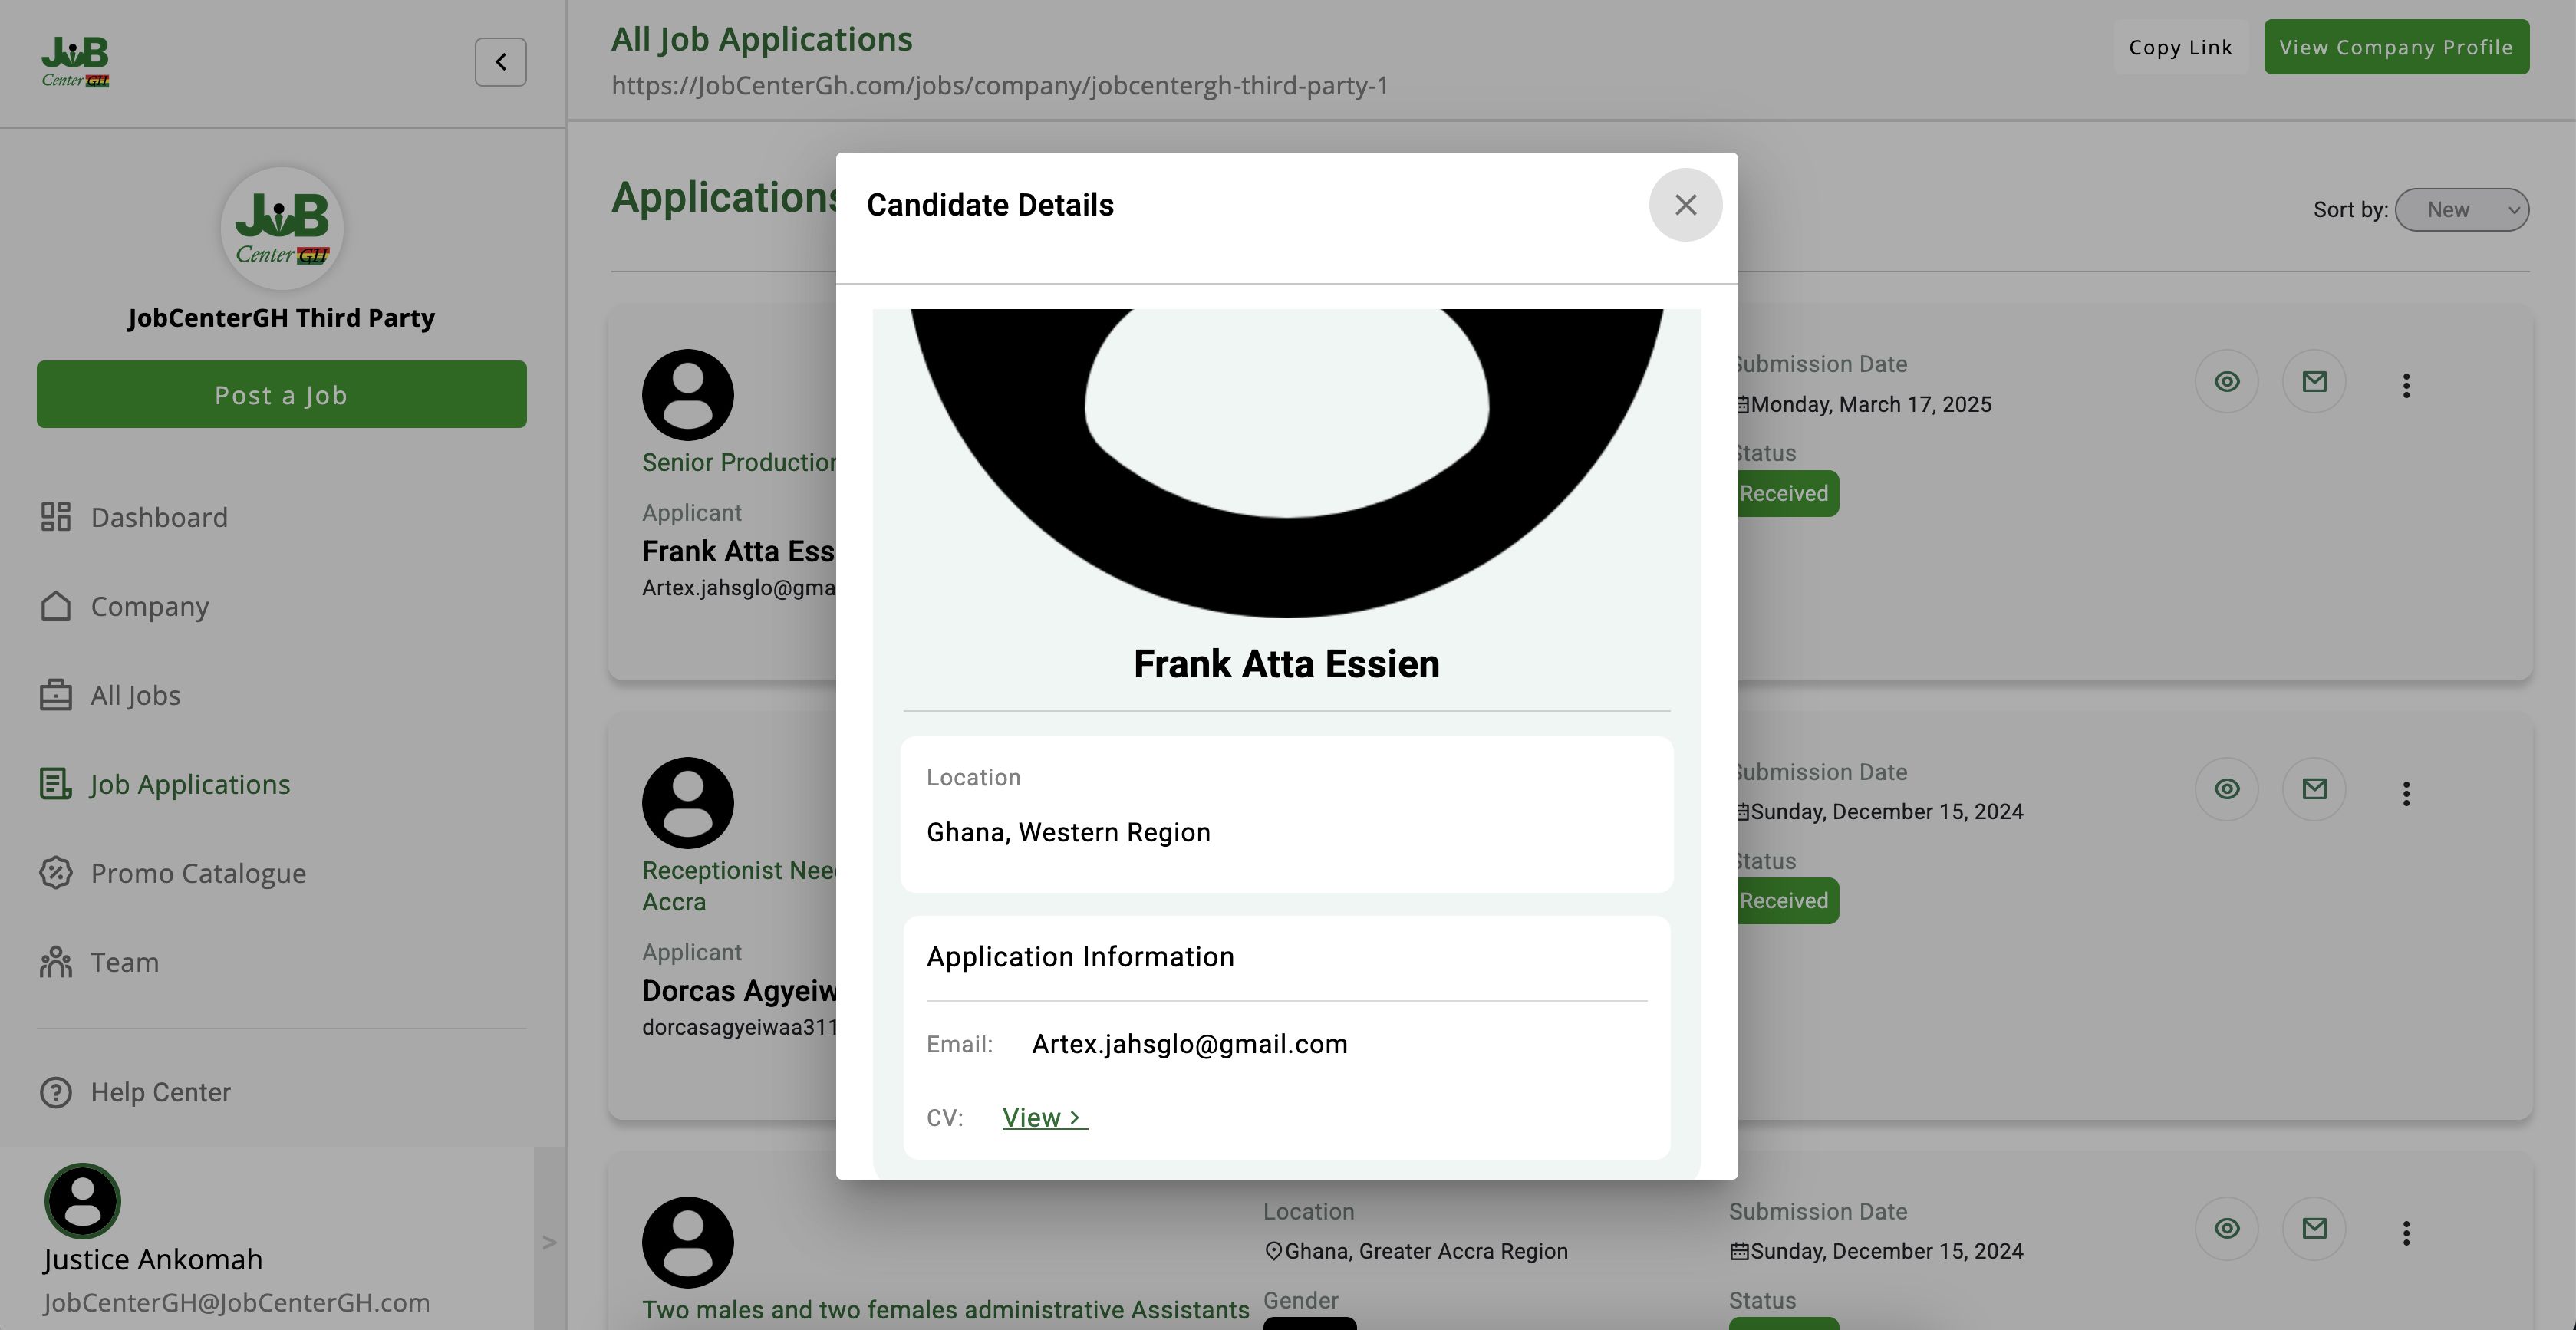
Task: Collapse the sidebar with the chevron button
Action: [x=500, y=62]
